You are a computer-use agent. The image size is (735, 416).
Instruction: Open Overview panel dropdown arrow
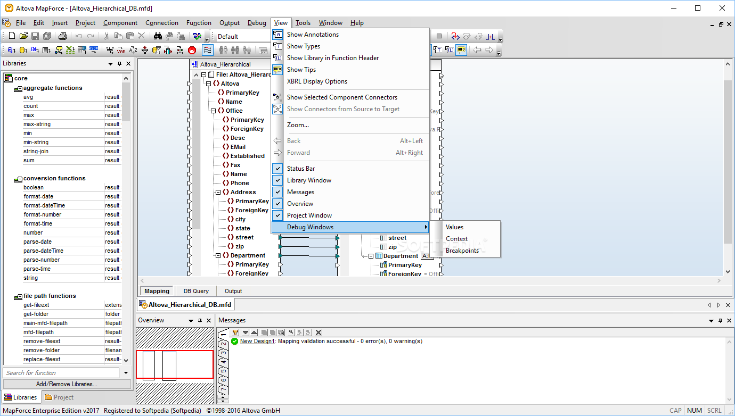(x=191, y=321)
